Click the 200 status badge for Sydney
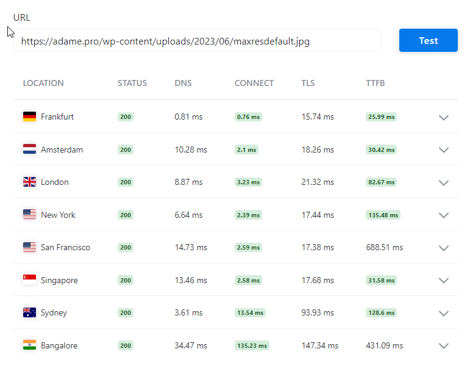 [x=126, y=313]
